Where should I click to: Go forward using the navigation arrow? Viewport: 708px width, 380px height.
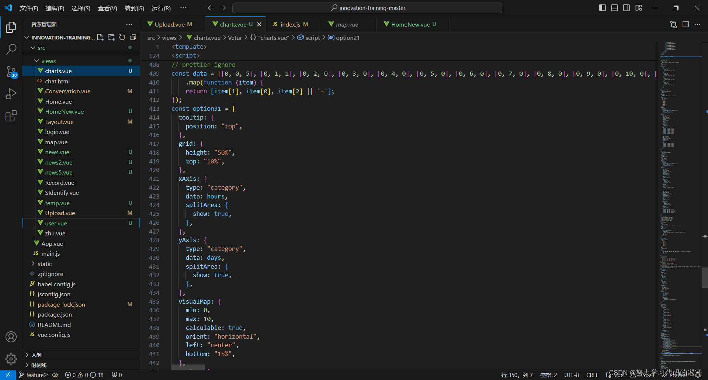tap(223, 8)
